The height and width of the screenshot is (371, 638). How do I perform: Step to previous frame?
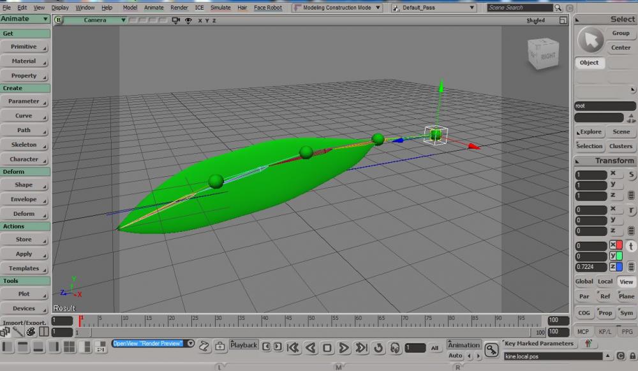[x=266, y=347]
